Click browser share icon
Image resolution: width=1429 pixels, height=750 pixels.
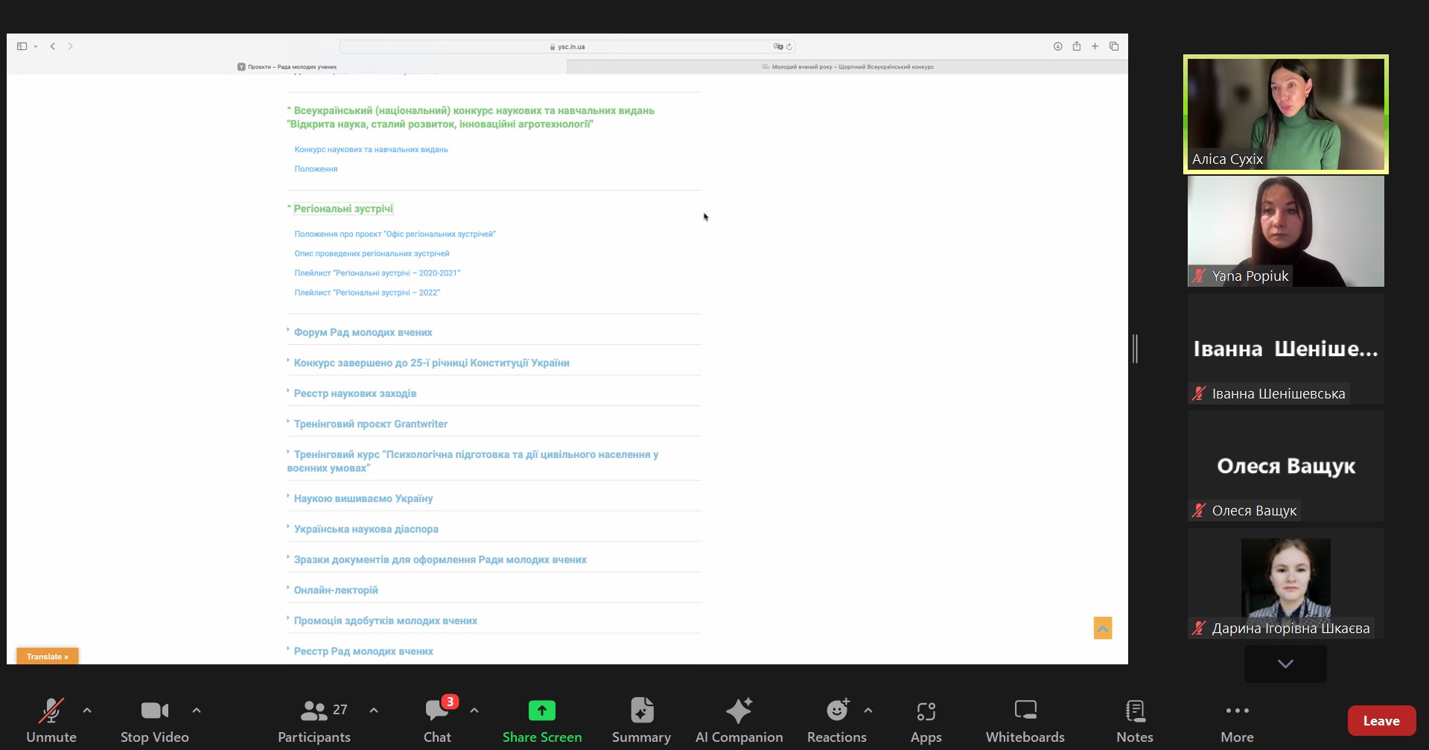[1077, 46]
